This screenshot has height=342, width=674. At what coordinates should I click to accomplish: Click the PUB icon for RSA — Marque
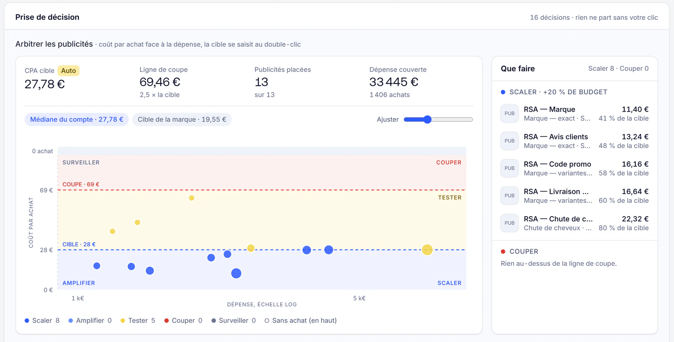[509, 114]
